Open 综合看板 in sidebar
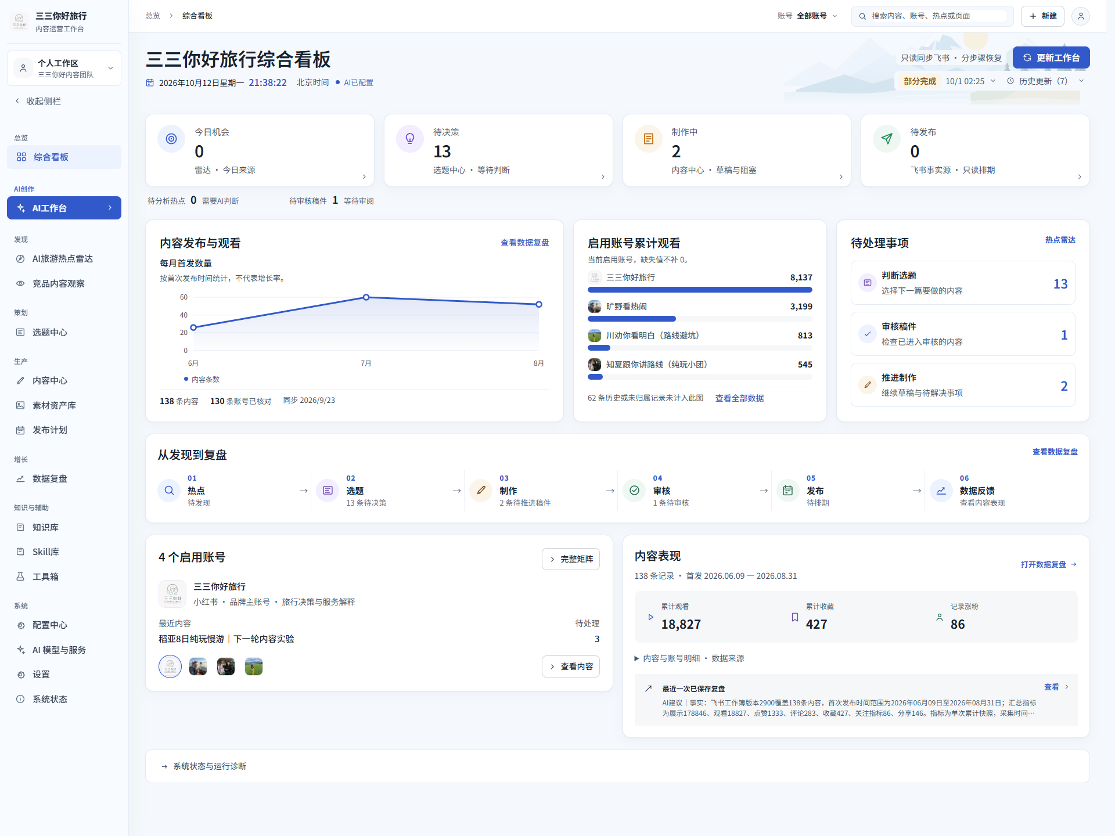This screenshot has height=836, width=1115. [64, 157]
